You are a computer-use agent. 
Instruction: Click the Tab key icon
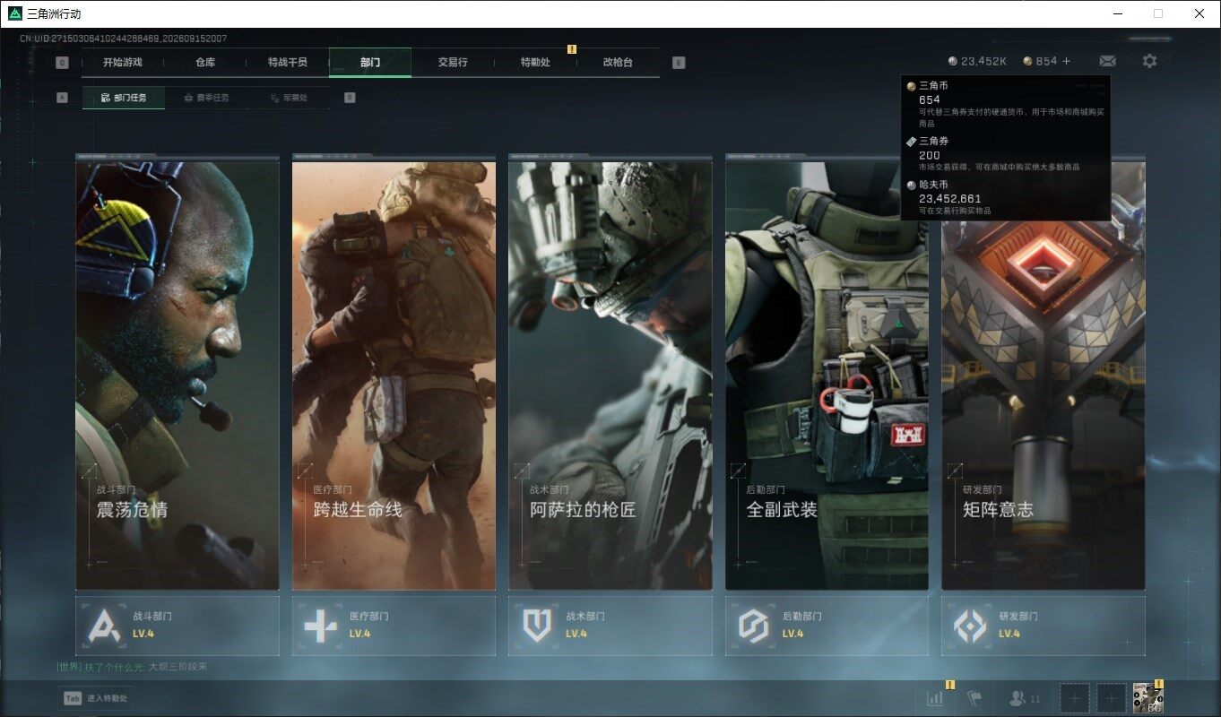(73, 698)
